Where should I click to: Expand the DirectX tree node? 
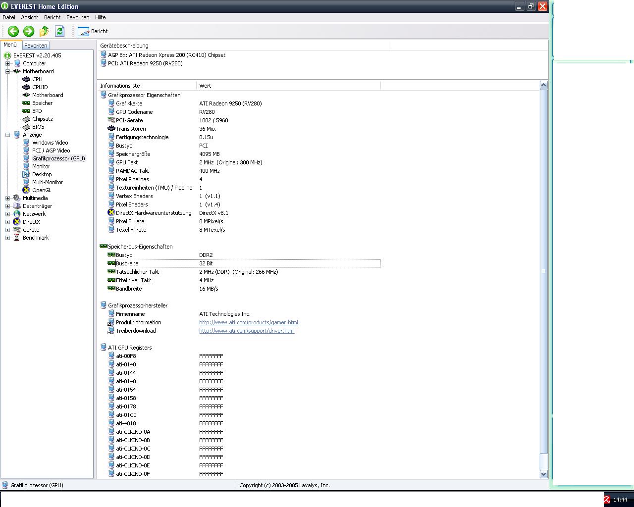tap(7, 222)
